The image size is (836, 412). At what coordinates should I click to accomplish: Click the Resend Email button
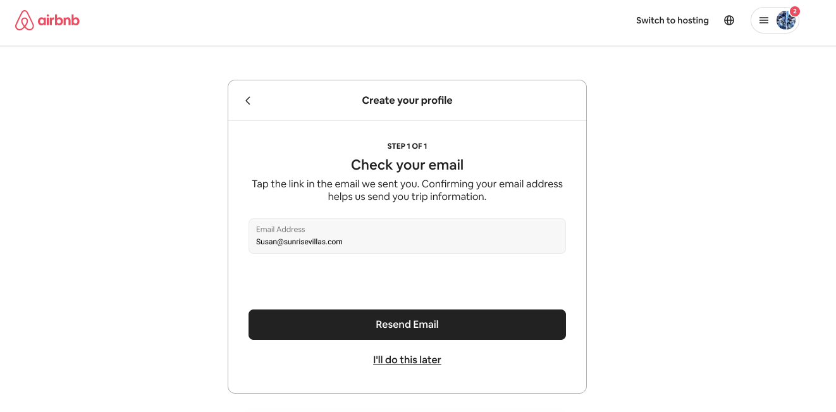[407, 325]
